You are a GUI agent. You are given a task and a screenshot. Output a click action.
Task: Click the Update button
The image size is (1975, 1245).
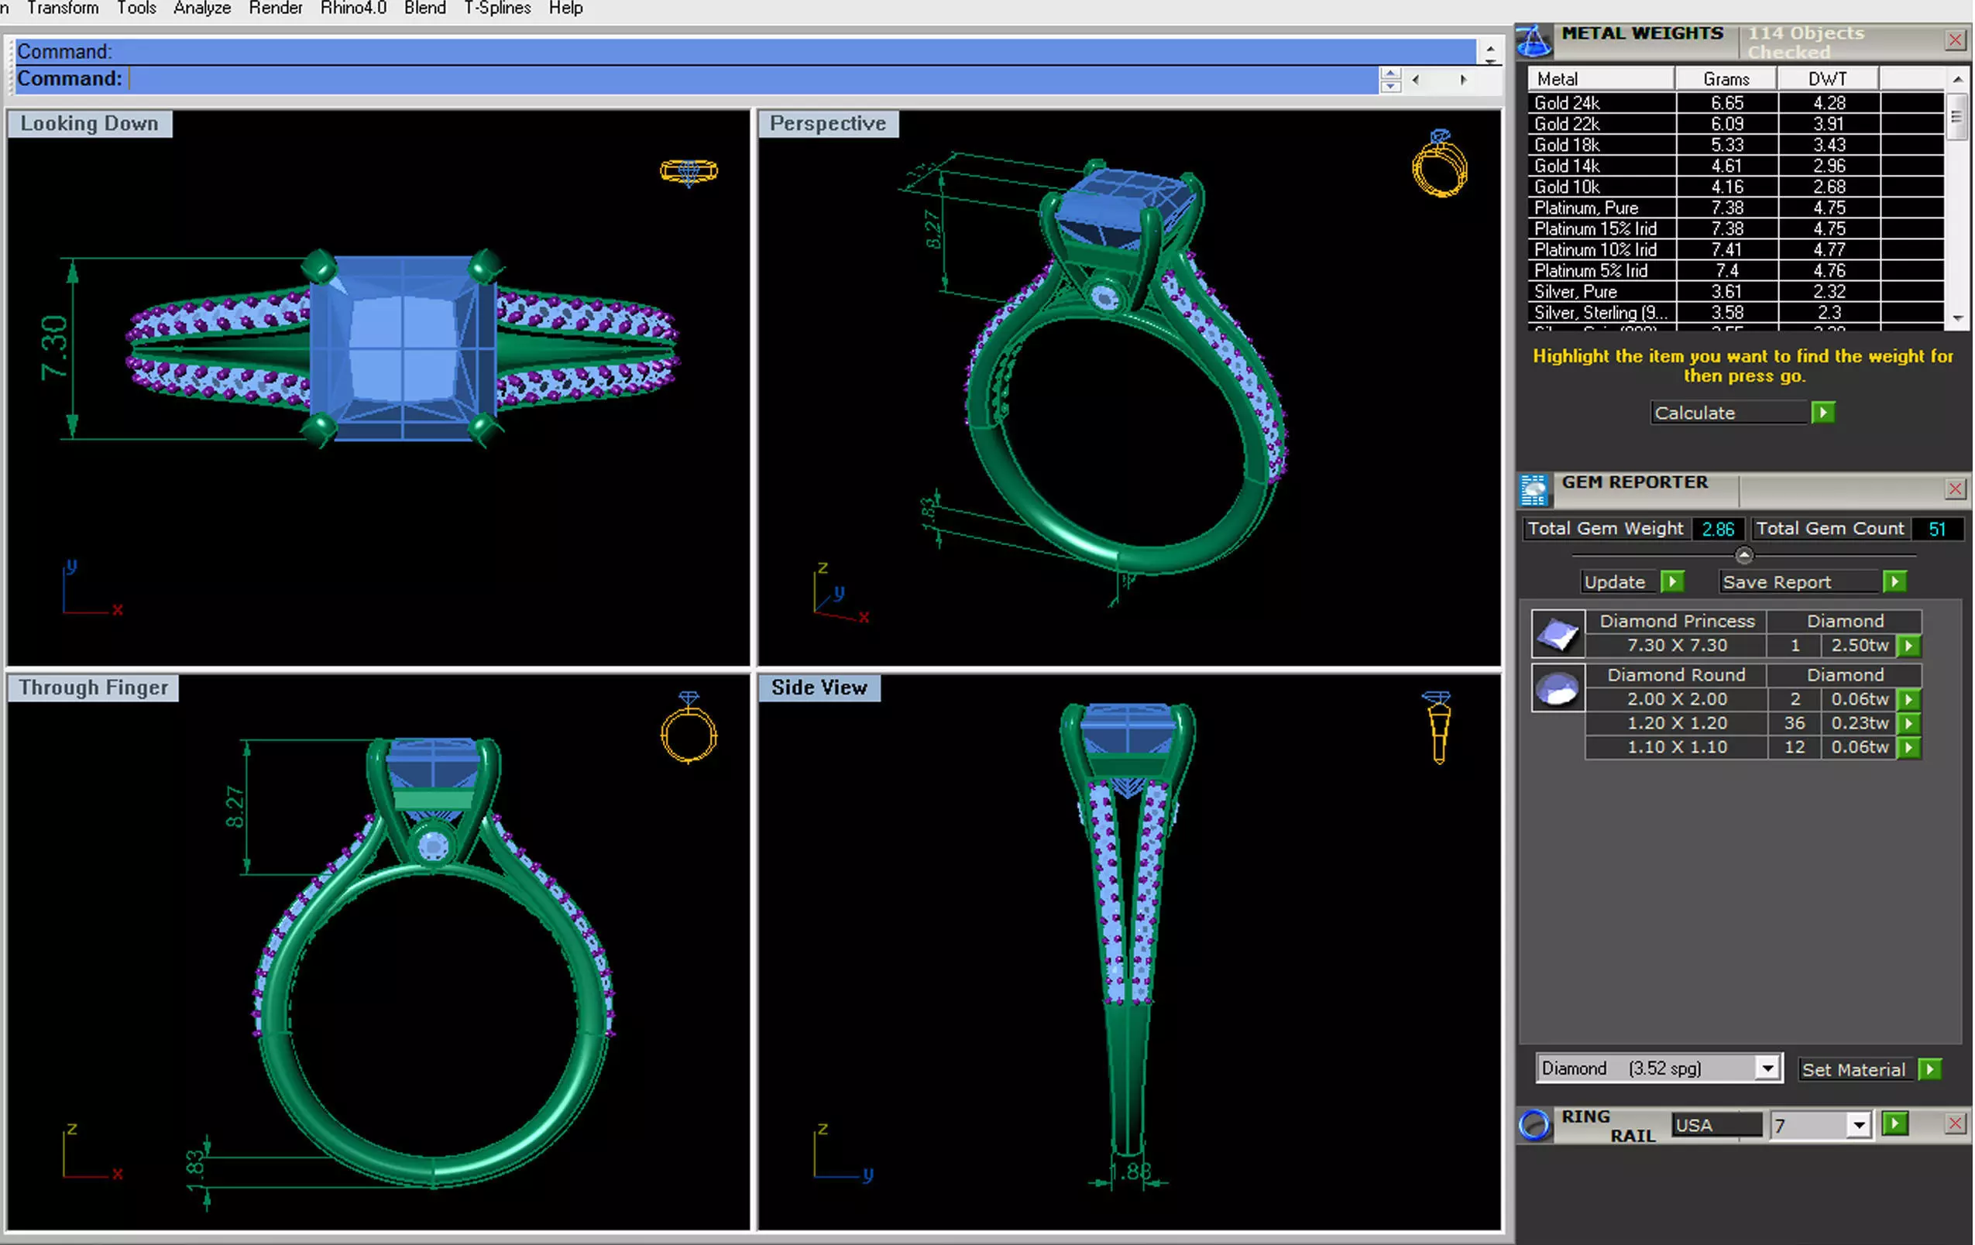tap(1619, 581)
